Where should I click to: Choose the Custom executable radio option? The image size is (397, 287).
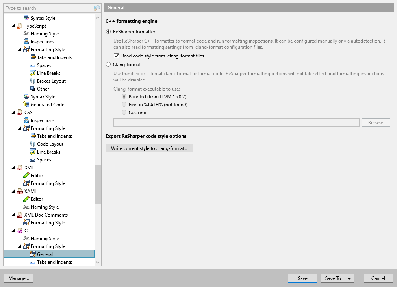124,112
